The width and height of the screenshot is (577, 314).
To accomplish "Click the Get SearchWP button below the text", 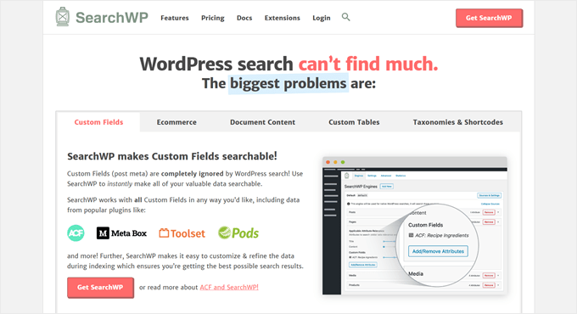I will coord(100,288).
